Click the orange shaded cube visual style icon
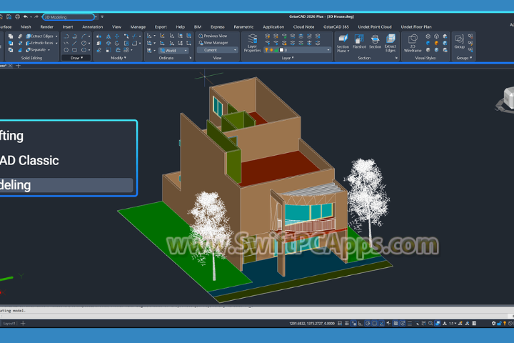Viewport: 514px width, 343px height. (x=436, y=43)
